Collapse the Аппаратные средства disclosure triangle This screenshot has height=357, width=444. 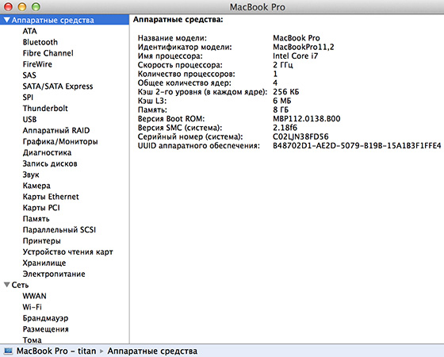coord(7,20)
